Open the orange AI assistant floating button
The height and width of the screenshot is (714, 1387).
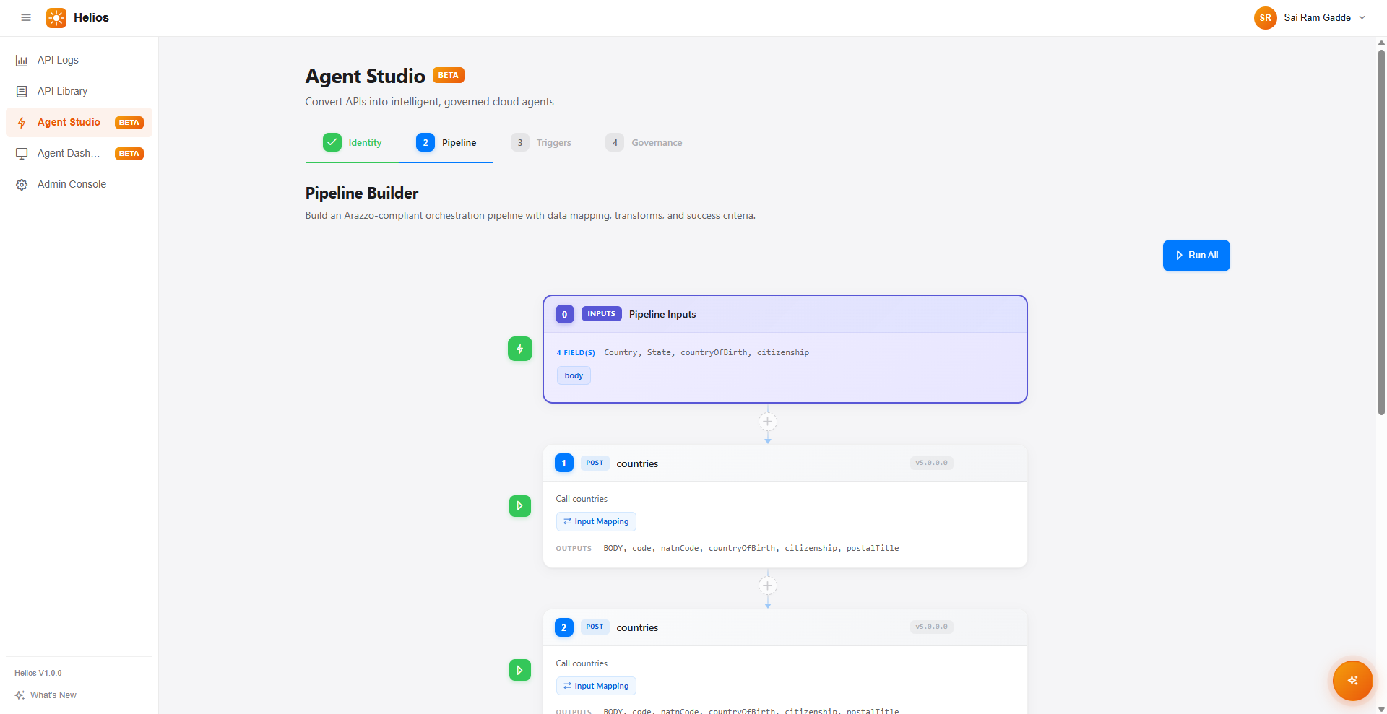coord(1352,680)
